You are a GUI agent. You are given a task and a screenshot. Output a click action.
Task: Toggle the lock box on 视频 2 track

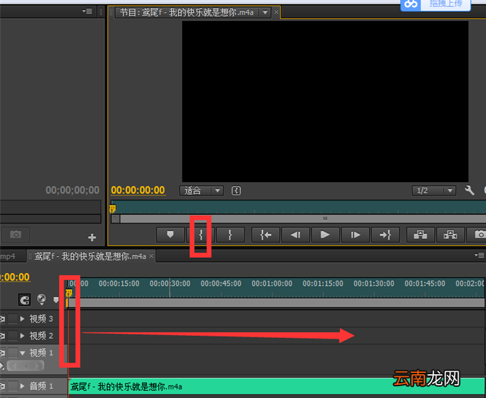pos(13,336)
